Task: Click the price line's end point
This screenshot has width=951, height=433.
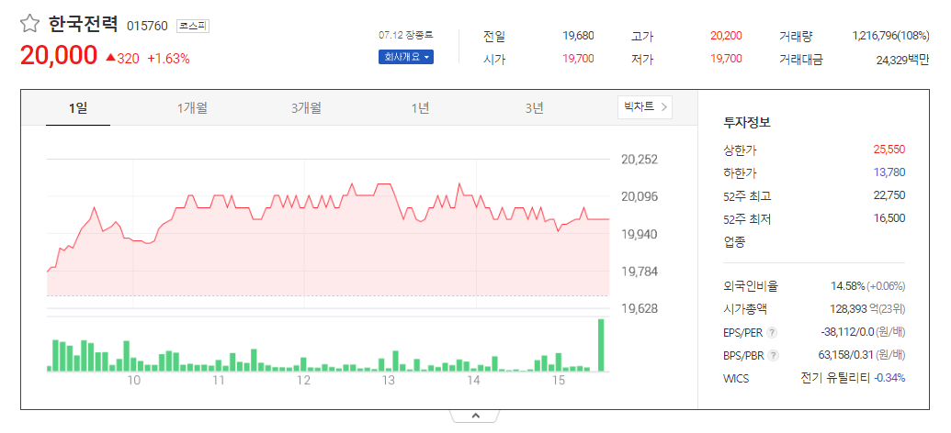Action: click(x=608, y=219)
